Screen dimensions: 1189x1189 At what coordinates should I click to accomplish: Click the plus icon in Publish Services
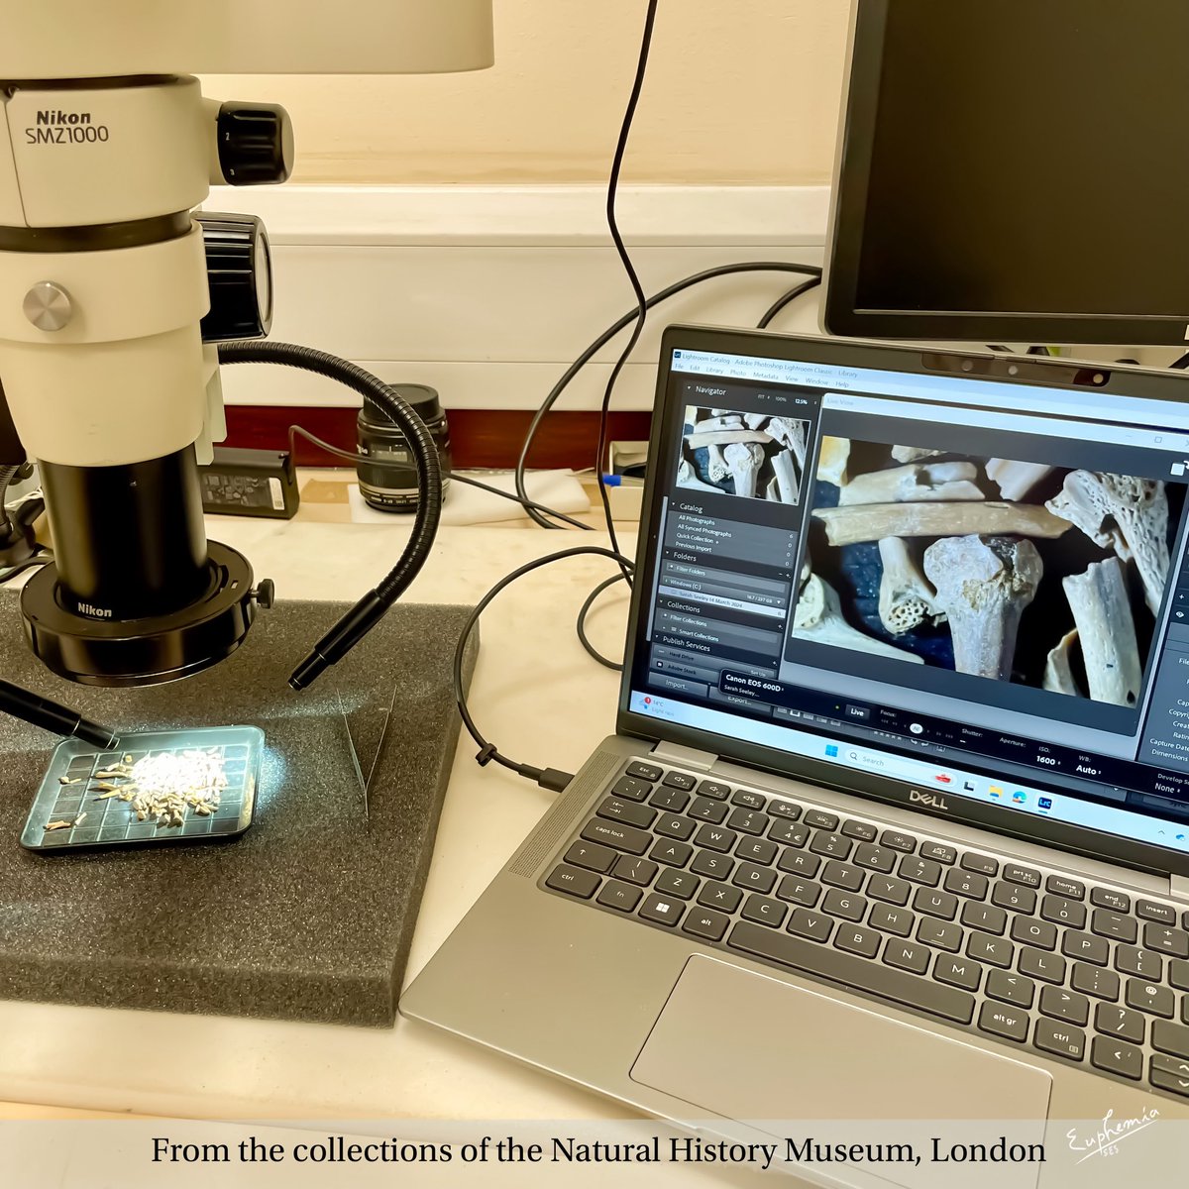[775, 663]
